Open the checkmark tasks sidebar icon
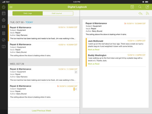The image size is (152, 114). tap(4, 40)
